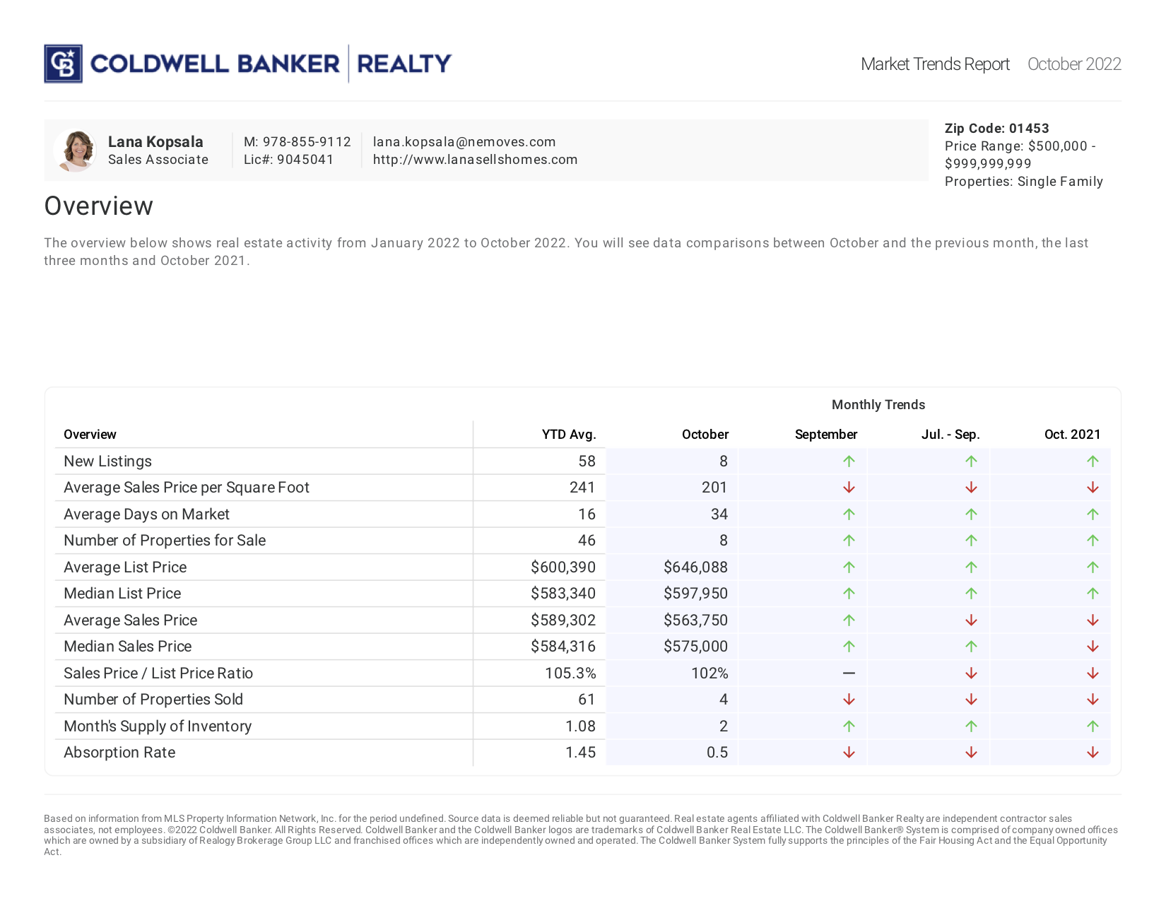Click the Number of Properties Sold YTD value 61

tap(587, 700)
